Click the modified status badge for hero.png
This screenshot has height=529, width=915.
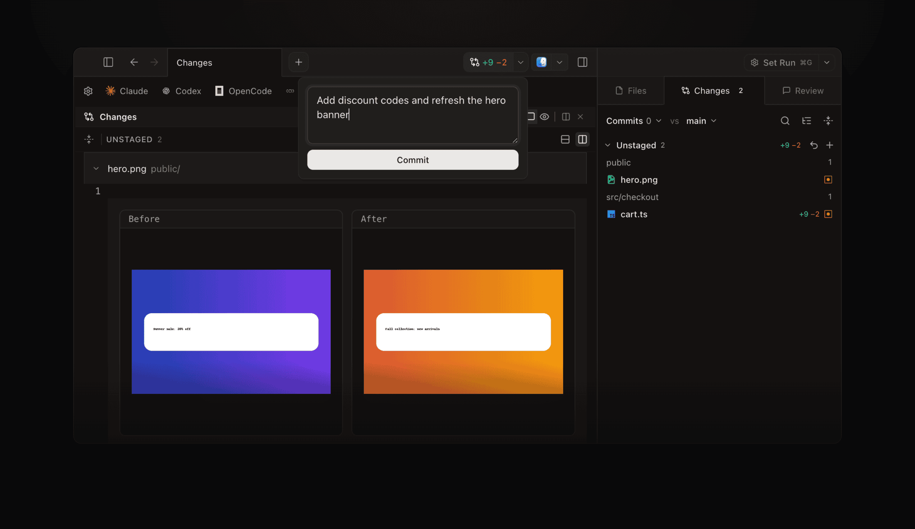[828, 180]
